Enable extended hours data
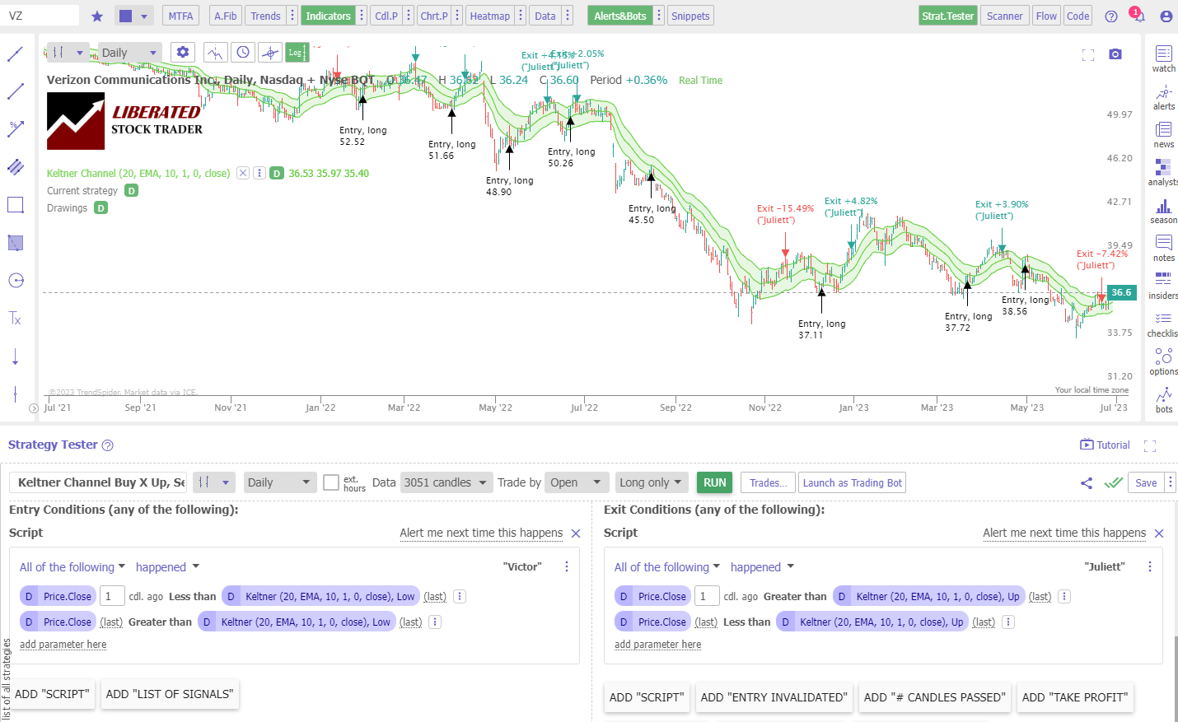 (333, 482)
